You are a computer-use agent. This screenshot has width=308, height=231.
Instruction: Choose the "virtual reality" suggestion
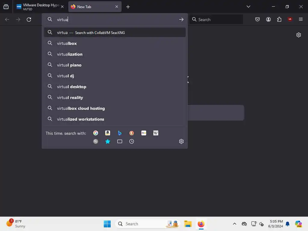(x=115, y=97)
